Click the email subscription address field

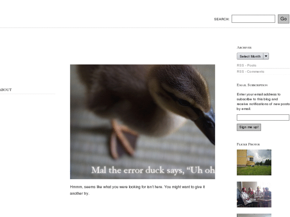pos(263,117)
